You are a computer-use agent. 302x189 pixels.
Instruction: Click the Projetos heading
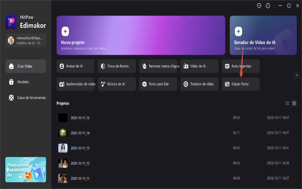click(x=63, y=103)
